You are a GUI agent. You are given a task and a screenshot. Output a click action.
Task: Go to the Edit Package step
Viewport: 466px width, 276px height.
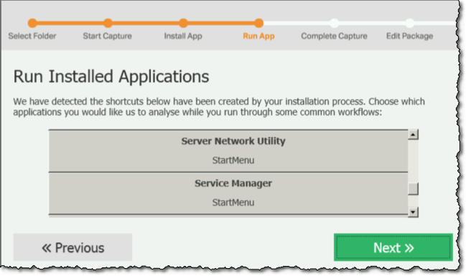(x=409, y=36)
